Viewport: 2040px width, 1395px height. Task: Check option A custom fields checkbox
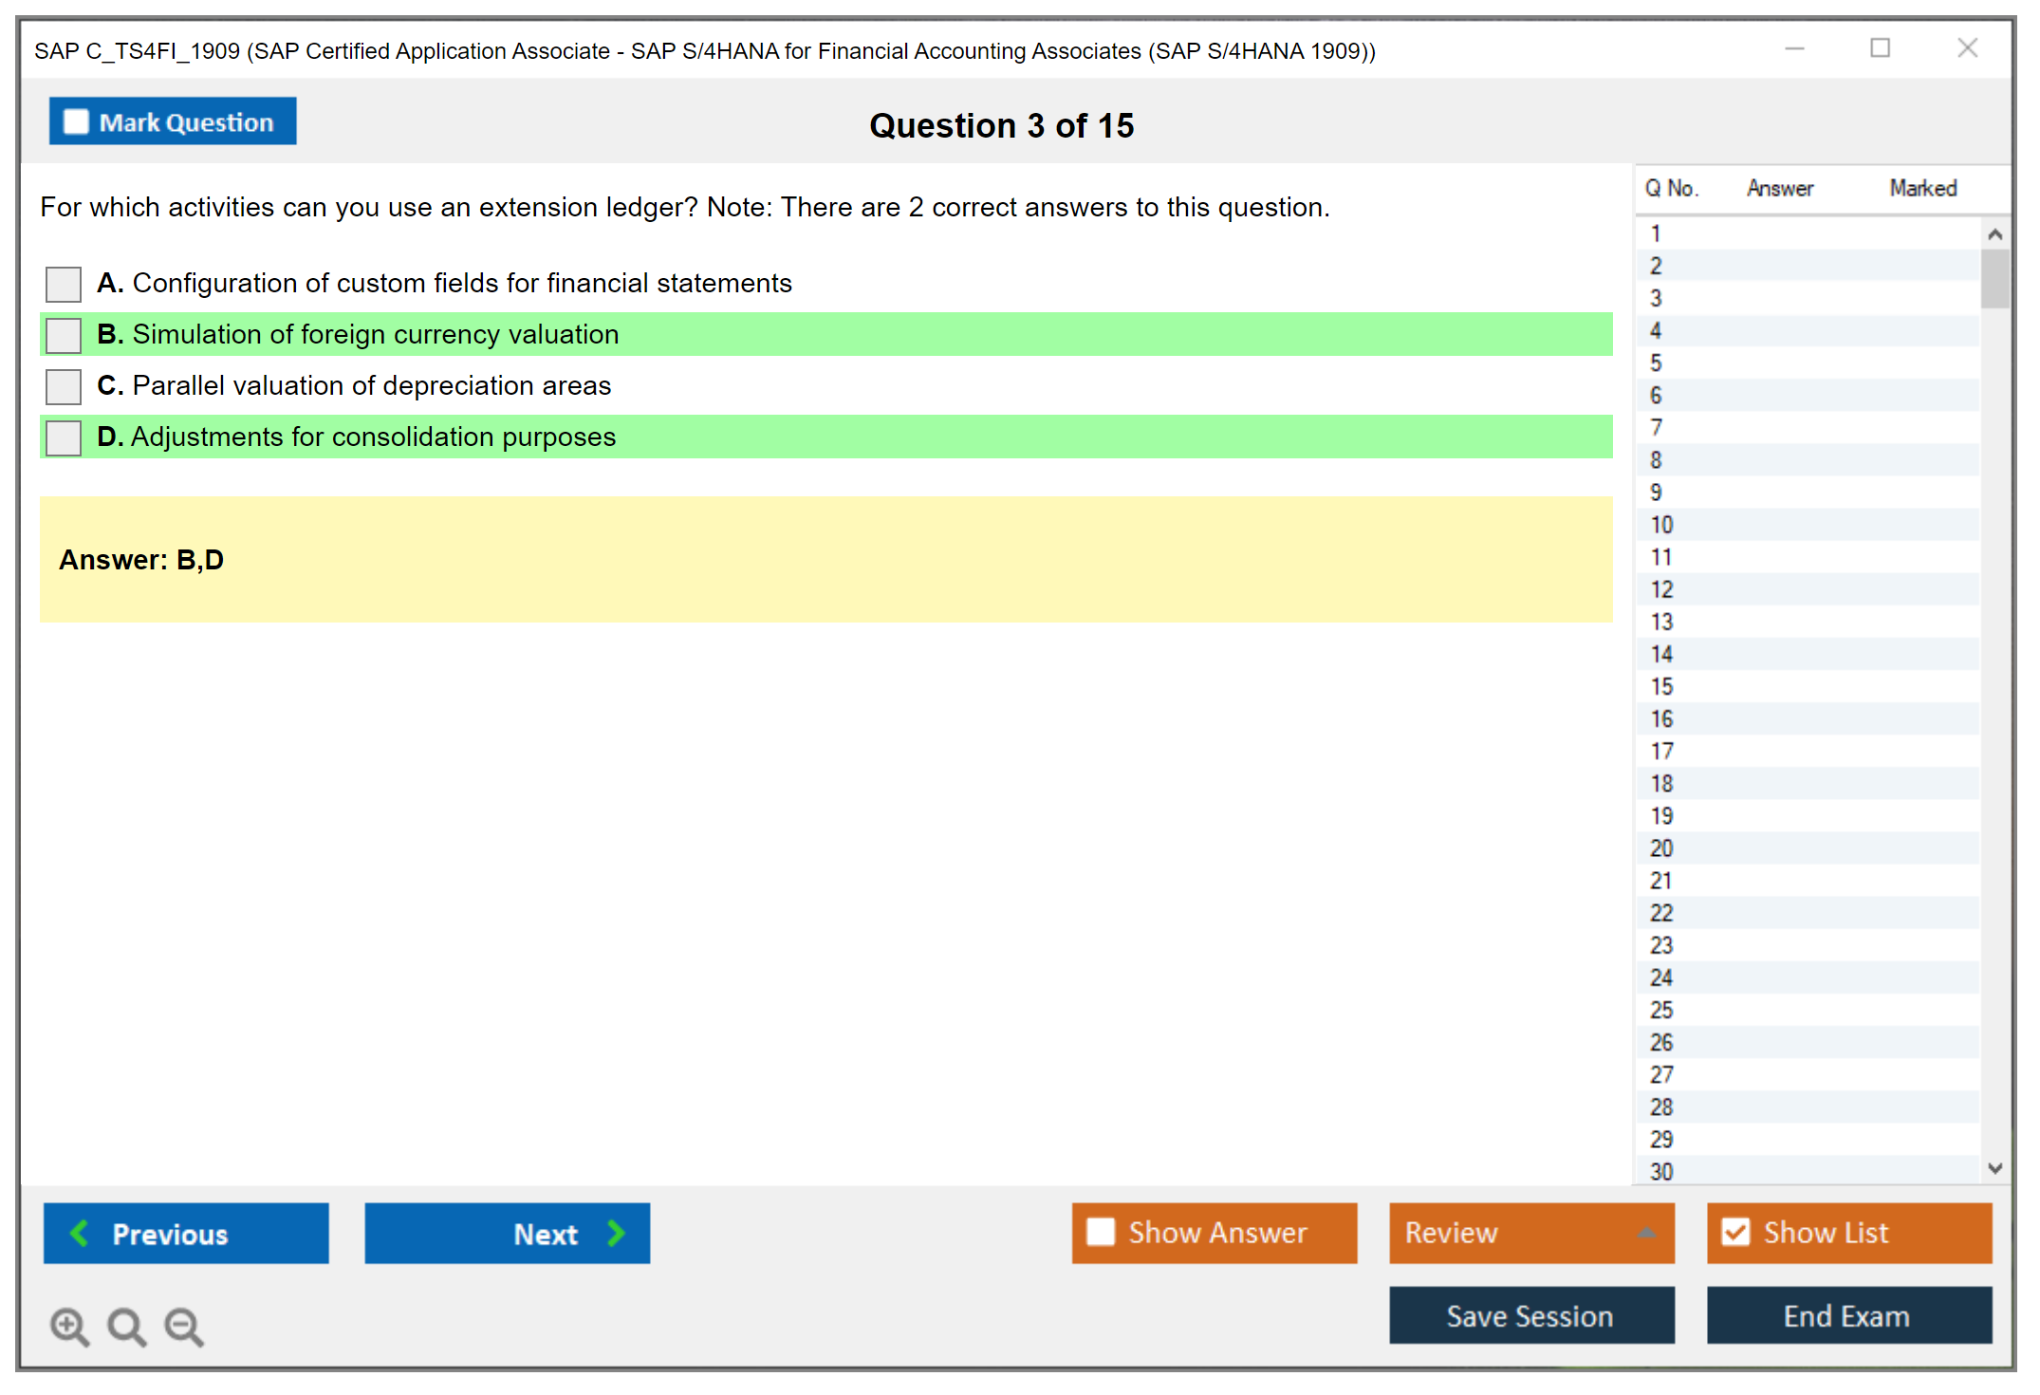pyautogui.click(x=64, y=284)
